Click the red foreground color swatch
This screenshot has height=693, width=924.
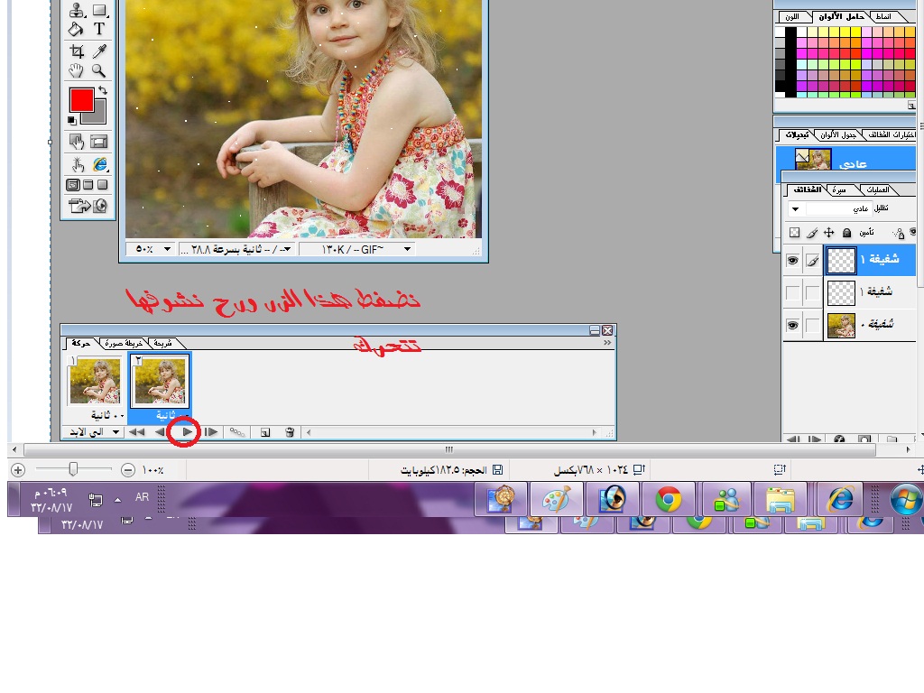click(x=81, y=100)
